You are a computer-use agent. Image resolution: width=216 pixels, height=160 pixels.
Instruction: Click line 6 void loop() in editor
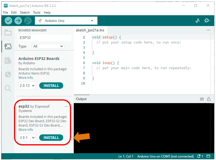click(x=105, y=63)
